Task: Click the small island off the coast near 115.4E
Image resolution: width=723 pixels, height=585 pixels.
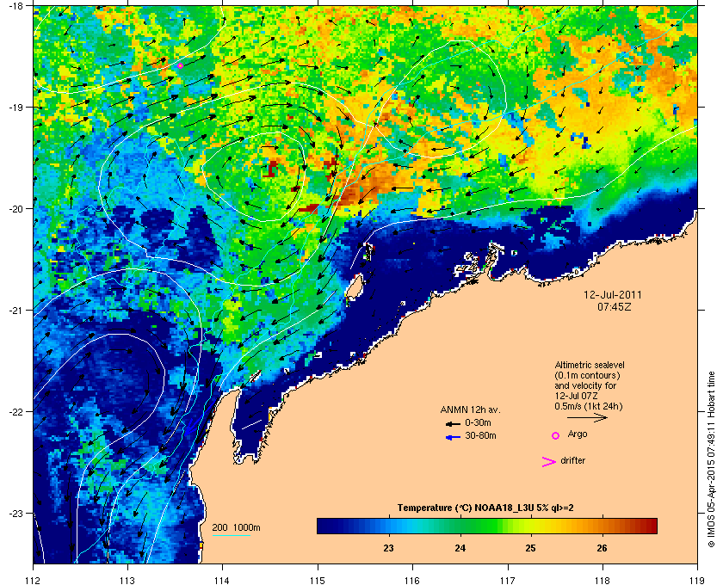Action: point(354,290)
